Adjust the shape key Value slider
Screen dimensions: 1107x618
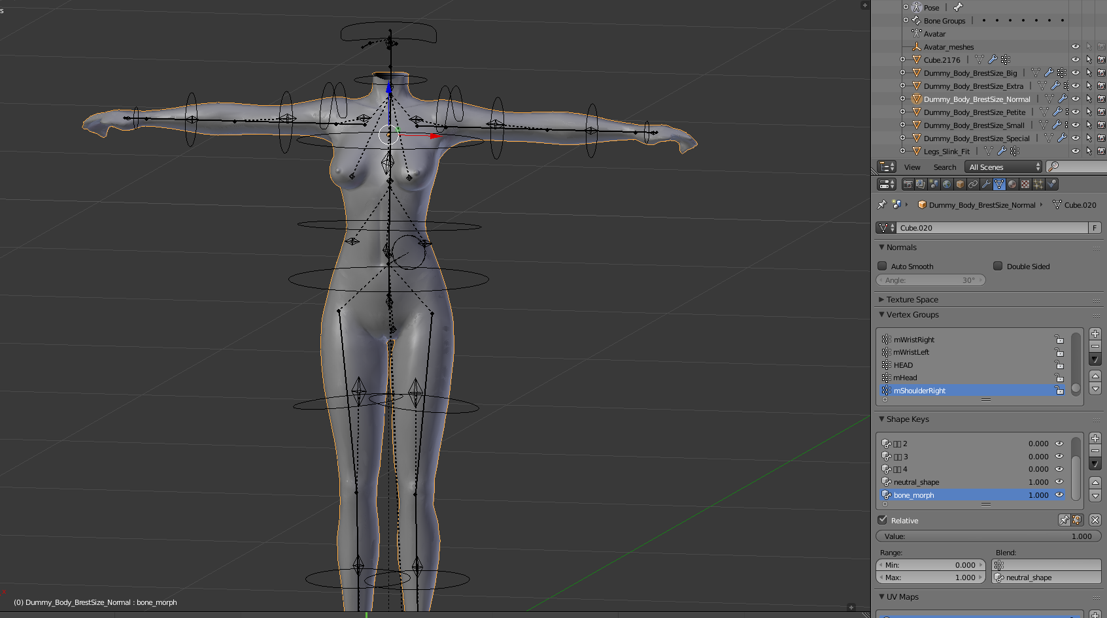[x=988, y=536]
